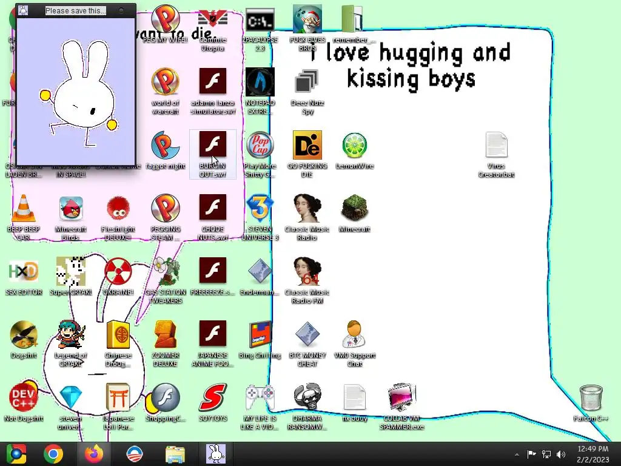Open the NOTEPAD EXTRE... icon
Screen dimensions: 621x466
[260, 91]
